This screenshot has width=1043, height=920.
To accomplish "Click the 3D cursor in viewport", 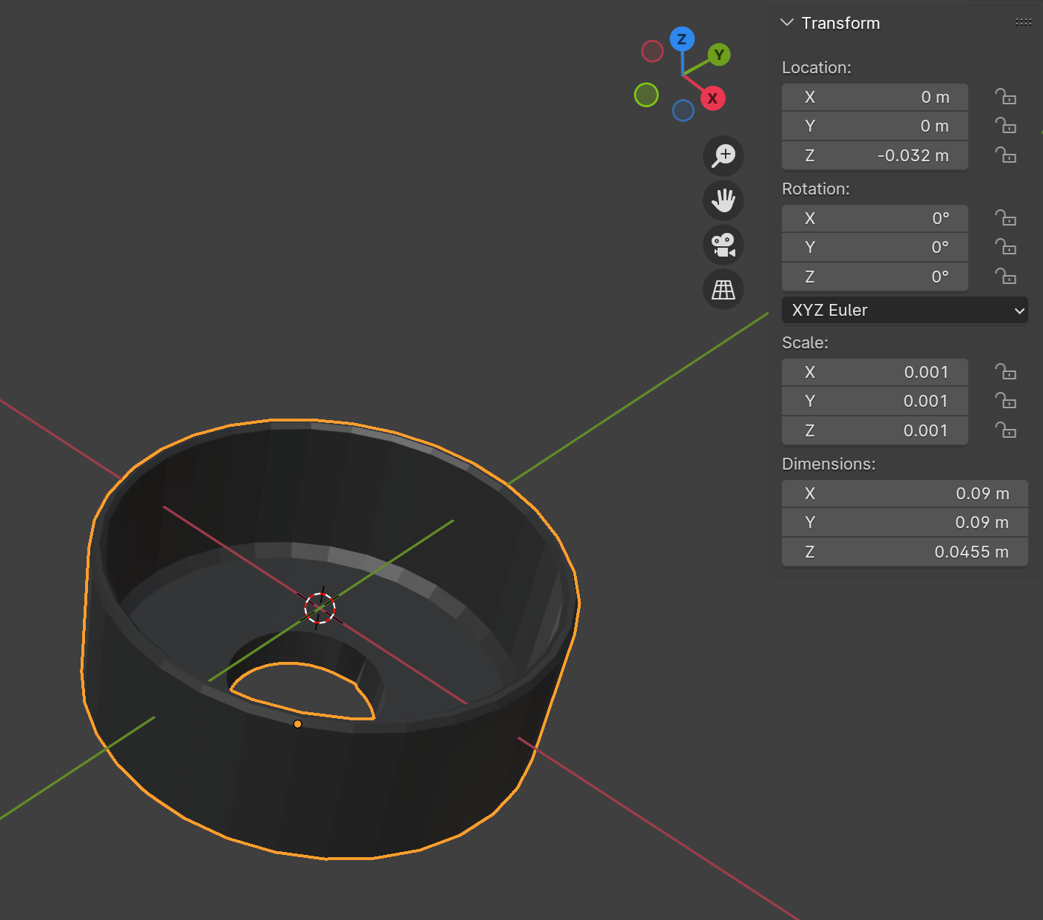I will 320,608.
